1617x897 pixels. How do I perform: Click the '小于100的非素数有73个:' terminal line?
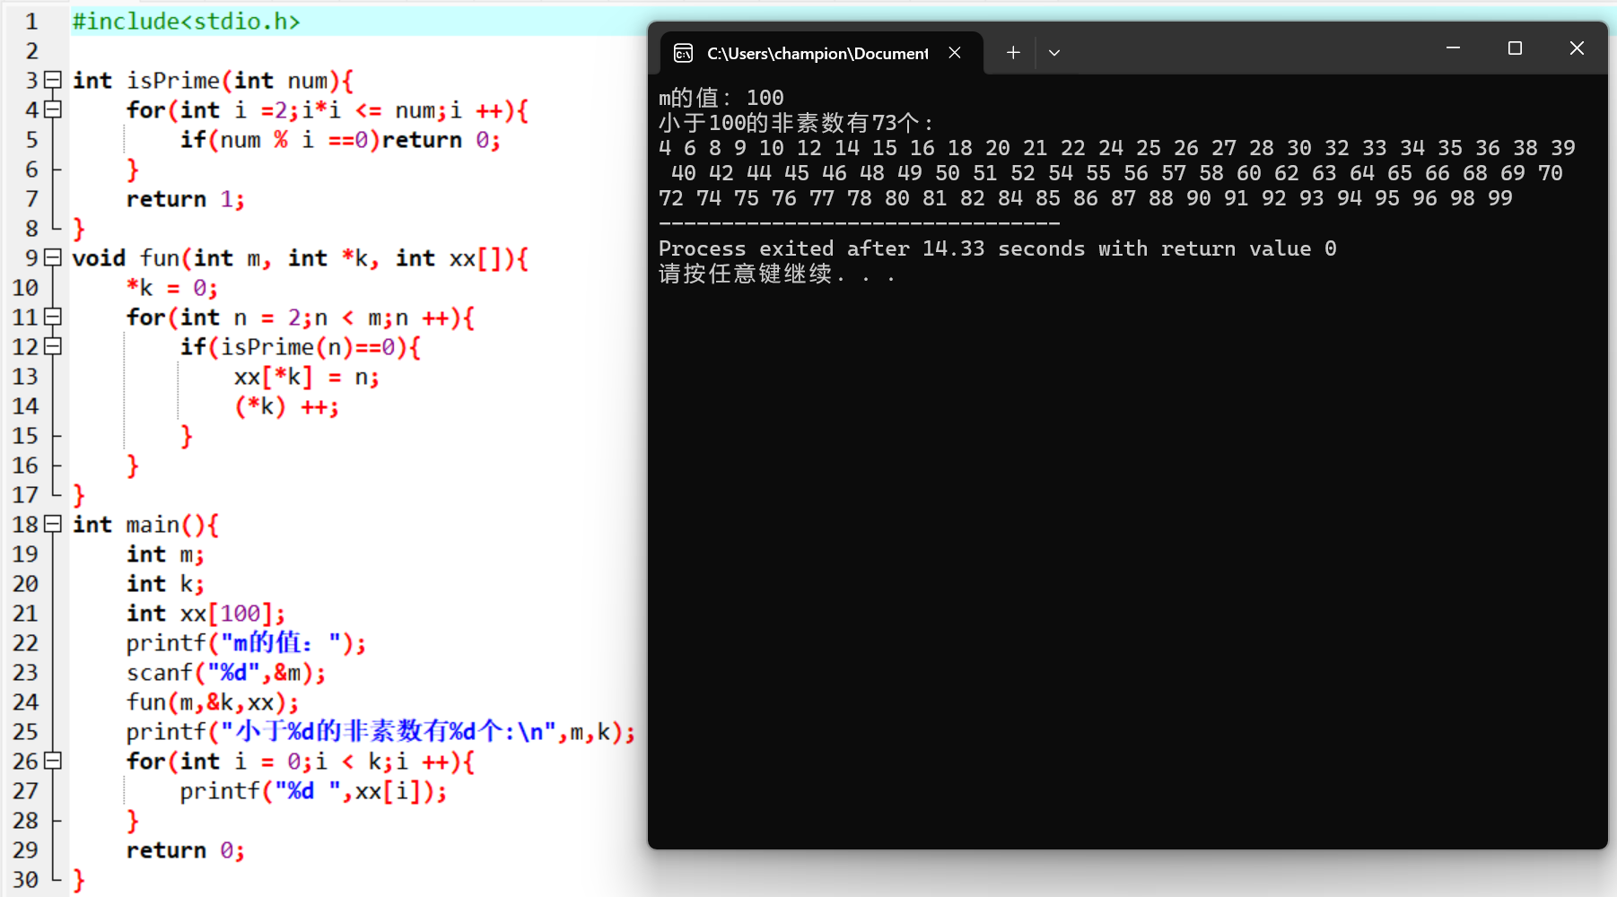(x=795, y=122)
